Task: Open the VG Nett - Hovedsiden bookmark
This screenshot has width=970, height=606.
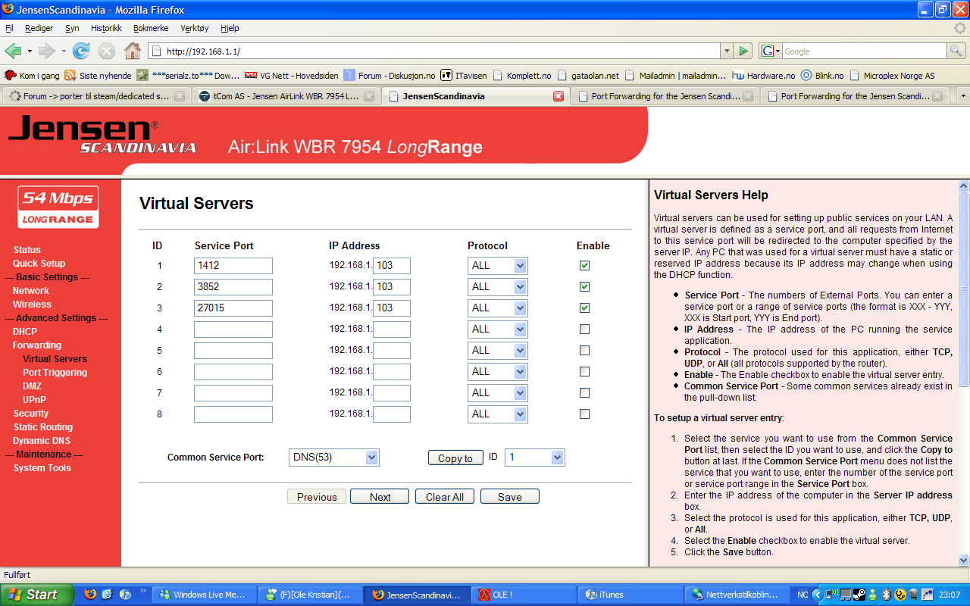Action: (x=291, y=76)
